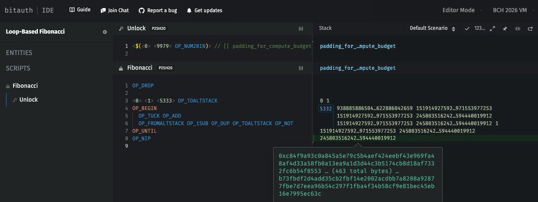This screenshot has width=538, height=202.
Task: Open the Editor Mode dropdown
Action: coord(462,10)
